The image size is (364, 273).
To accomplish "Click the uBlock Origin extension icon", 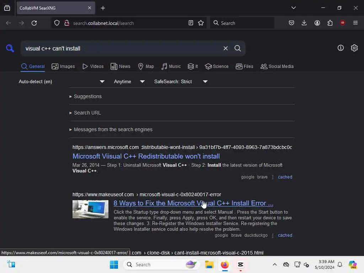I will (342, 23).
